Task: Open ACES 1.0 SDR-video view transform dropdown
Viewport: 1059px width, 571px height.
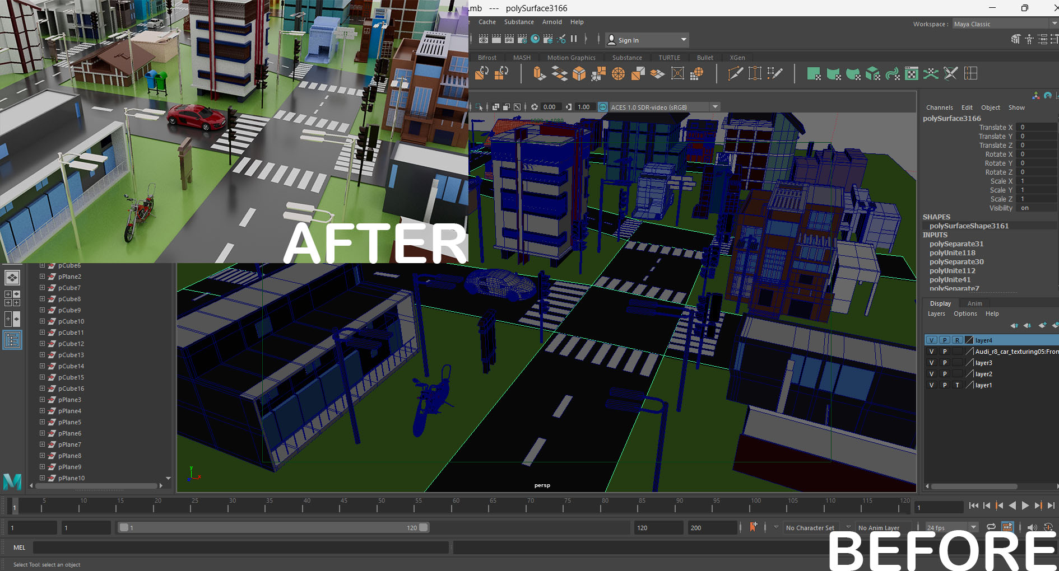Action: [664, 107]
